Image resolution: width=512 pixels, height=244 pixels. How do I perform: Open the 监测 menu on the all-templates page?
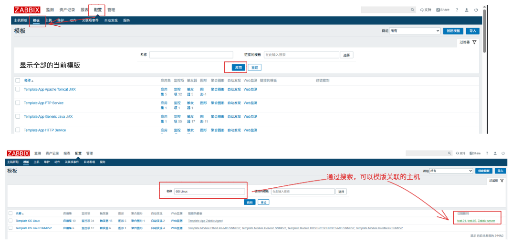(50, 10)
